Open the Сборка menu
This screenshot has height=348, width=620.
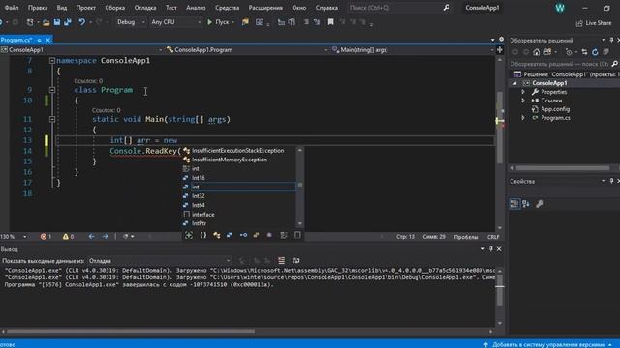[x=115, y=8]
